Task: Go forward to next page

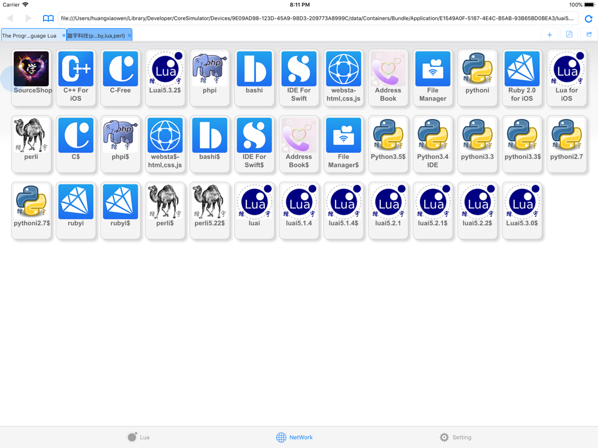Action: tap(28, 19)
